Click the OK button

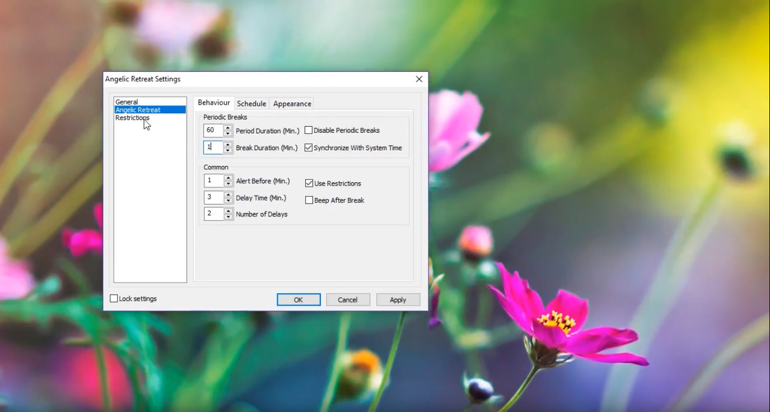coord(298,300)
